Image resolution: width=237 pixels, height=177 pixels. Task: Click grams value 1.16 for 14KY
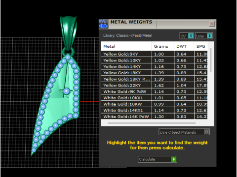click(x=159, y=66)
